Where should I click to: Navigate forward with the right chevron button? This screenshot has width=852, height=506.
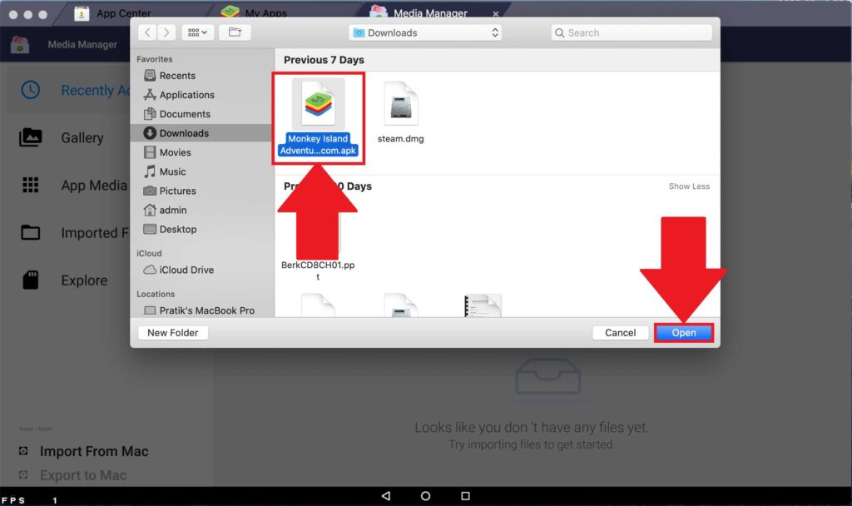[166, 32]
